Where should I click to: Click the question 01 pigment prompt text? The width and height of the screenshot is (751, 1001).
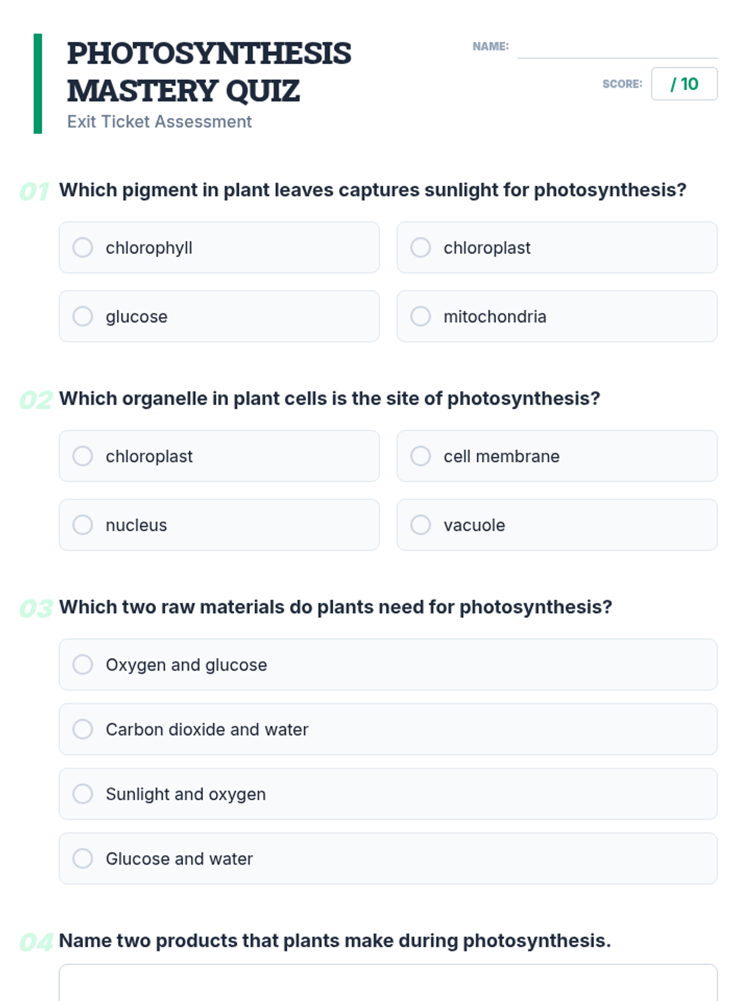click(372, 190)
